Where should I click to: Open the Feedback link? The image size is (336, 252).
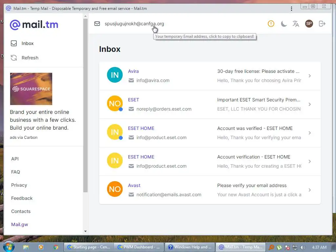coord(22,198)
